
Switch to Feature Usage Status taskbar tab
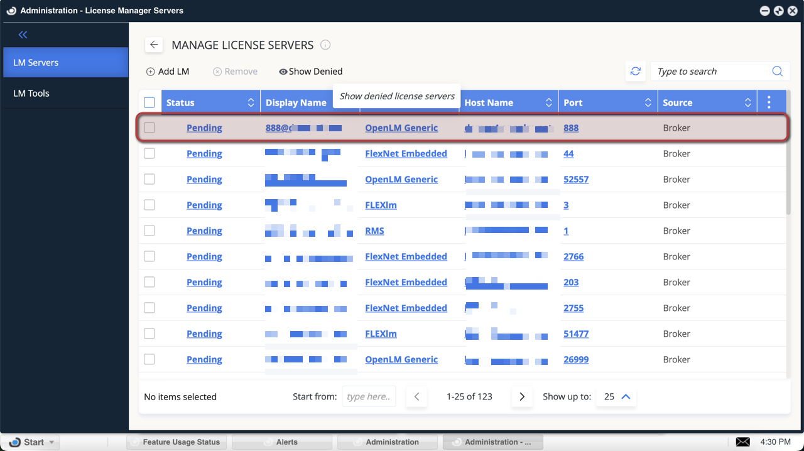point(175,442)
